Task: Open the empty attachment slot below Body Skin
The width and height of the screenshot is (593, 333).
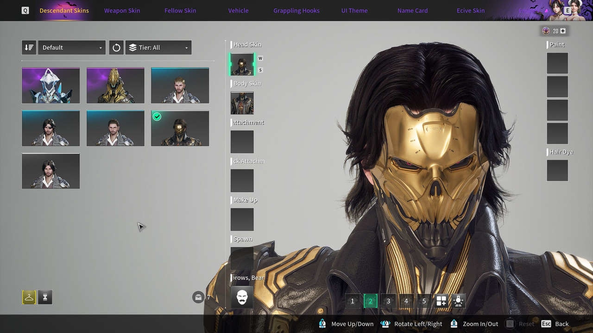Action: [242, 142]
